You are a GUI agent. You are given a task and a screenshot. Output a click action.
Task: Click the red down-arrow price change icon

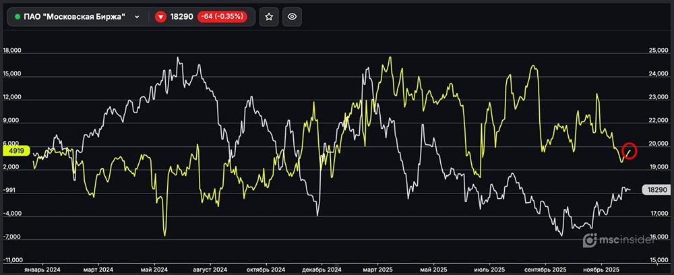click(x=161, y=17)
